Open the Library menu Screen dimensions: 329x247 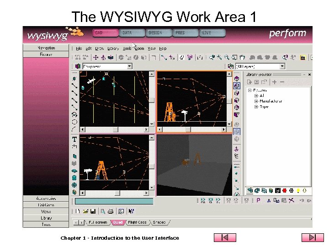click(x=113, y=48)
